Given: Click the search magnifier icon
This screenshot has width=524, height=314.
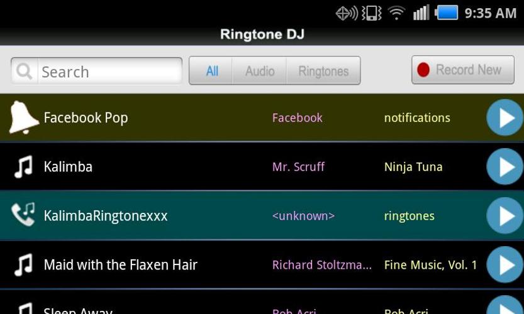Looking at the screenshot, I should [25, 71].
